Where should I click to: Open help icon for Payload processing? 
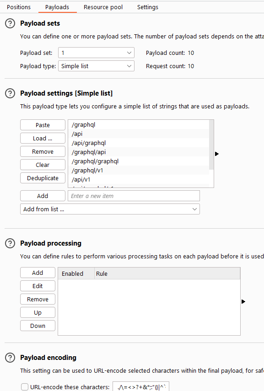10,243
